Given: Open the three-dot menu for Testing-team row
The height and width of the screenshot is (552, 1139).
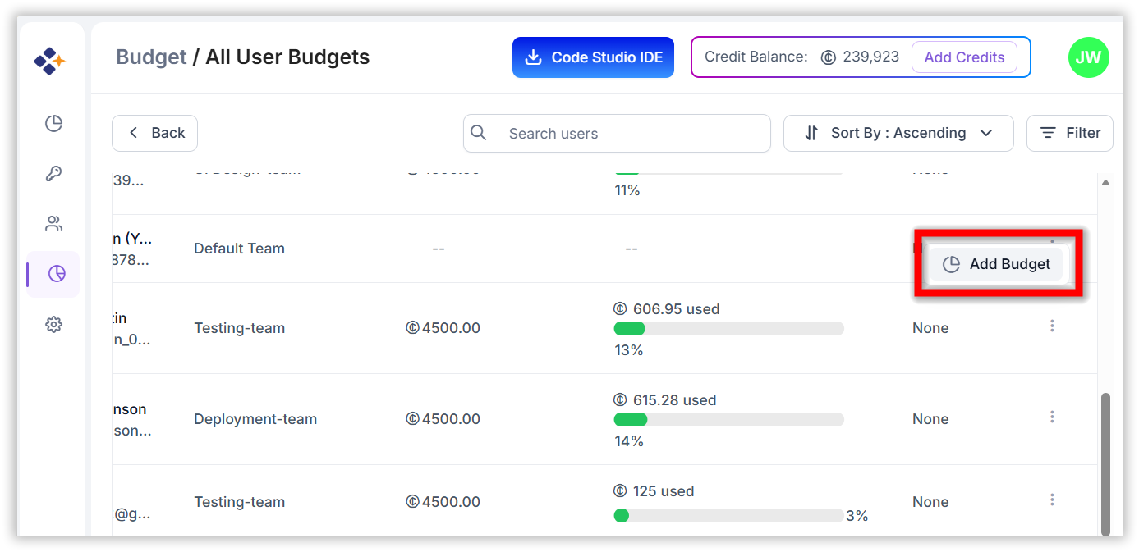Looking at the screenshot, I should [1052, 326].
